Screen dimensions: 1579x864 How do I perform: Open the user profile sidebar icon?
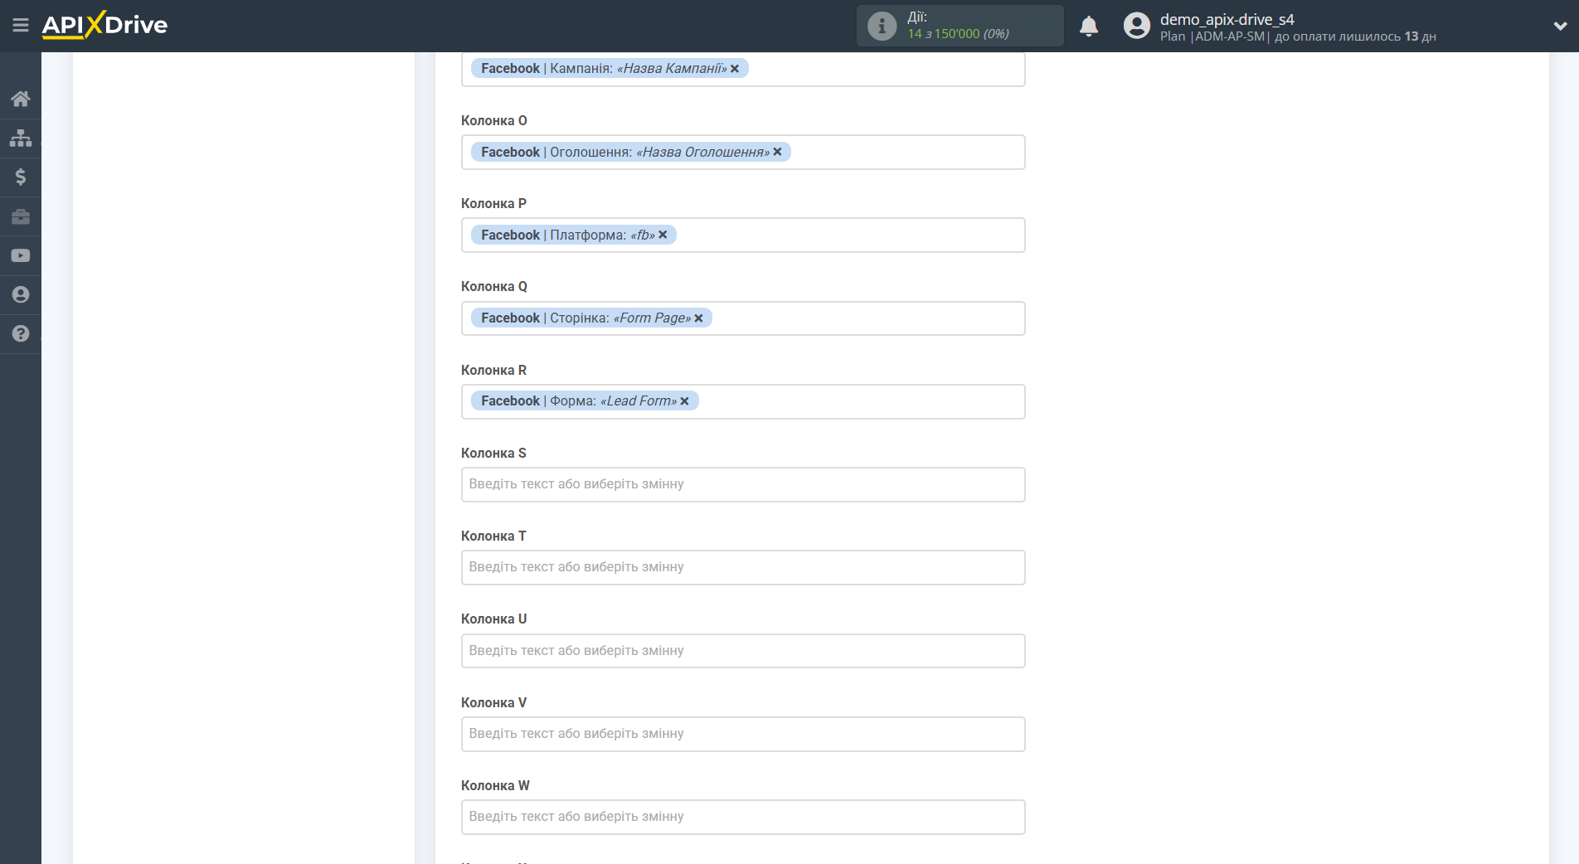[x=21, y=294]
